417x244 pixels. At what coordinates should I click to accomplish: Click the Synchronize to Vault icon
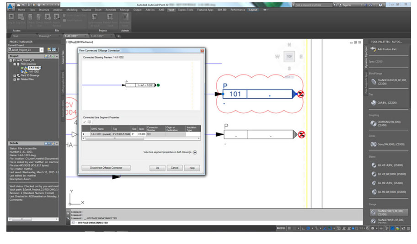tap(94, 17)
